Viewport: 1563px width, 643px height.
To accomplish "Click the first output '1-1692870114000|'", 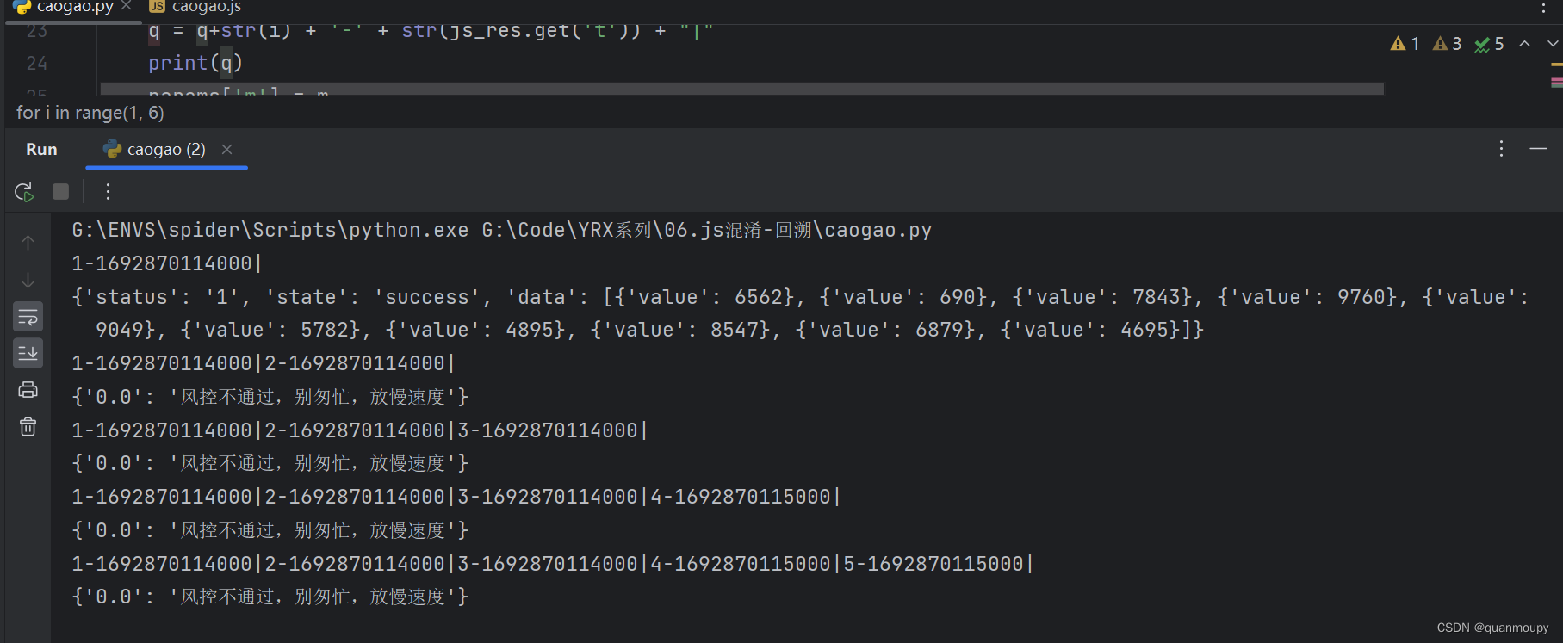I will (167, 263).
